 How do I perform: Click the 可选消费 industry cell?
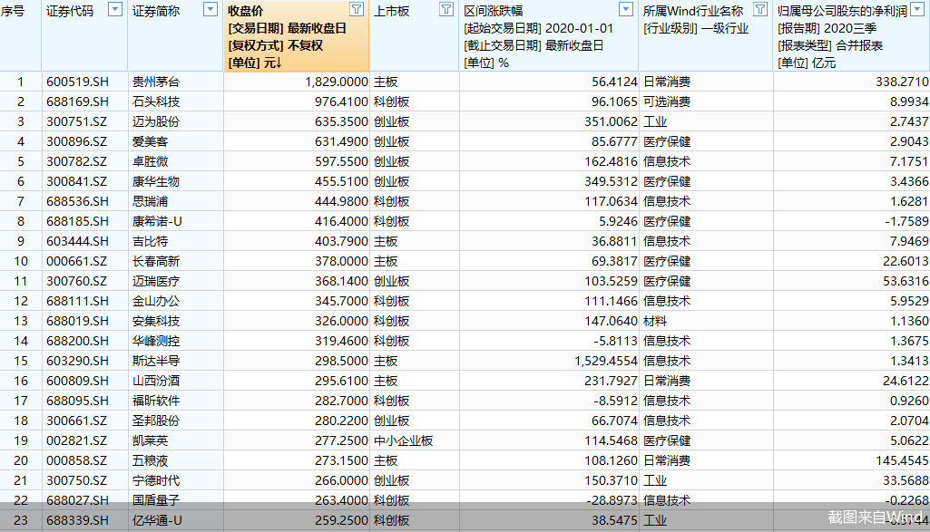point(667,102)
